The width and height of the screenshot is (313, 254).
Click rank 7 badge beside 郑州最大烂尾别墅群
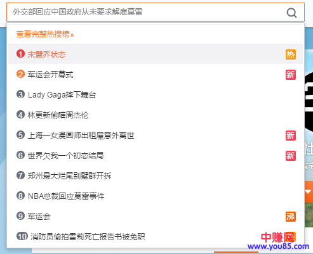tap(20, 175)
